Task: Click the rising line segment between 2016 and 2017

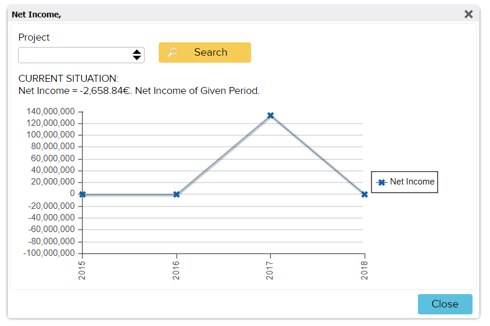Action: click(224, 155)
